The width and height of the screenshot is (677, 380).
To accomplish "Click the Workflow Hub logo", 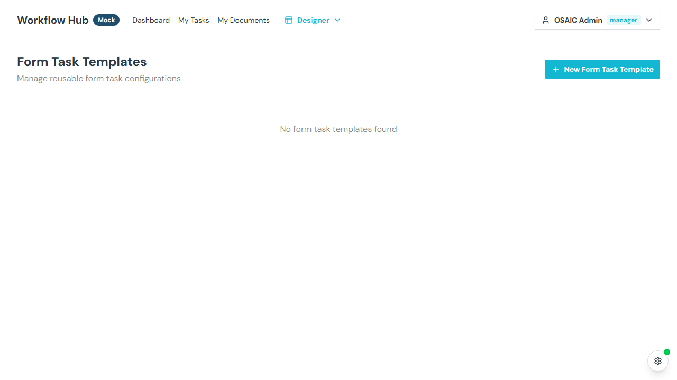I will [x=52, y=20].
